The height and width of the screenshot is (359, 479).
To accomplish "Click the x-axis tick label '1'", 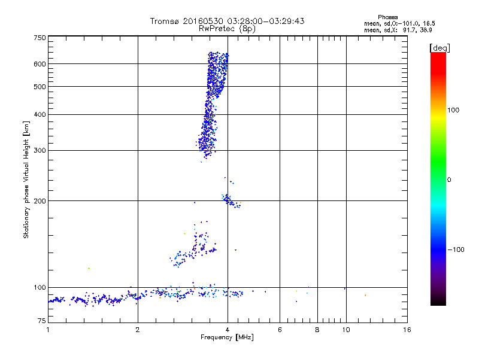I will point(48,330).
